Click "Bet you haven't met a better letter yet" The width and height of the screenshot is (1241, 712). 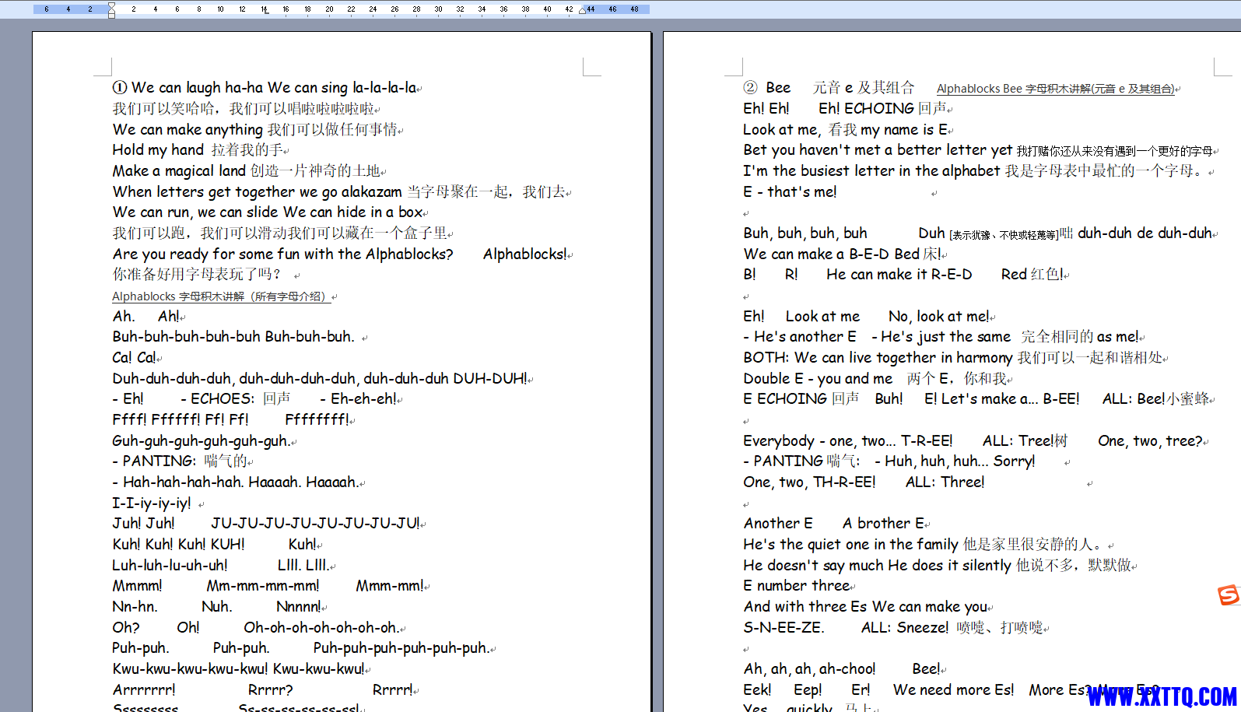point(878,149)
